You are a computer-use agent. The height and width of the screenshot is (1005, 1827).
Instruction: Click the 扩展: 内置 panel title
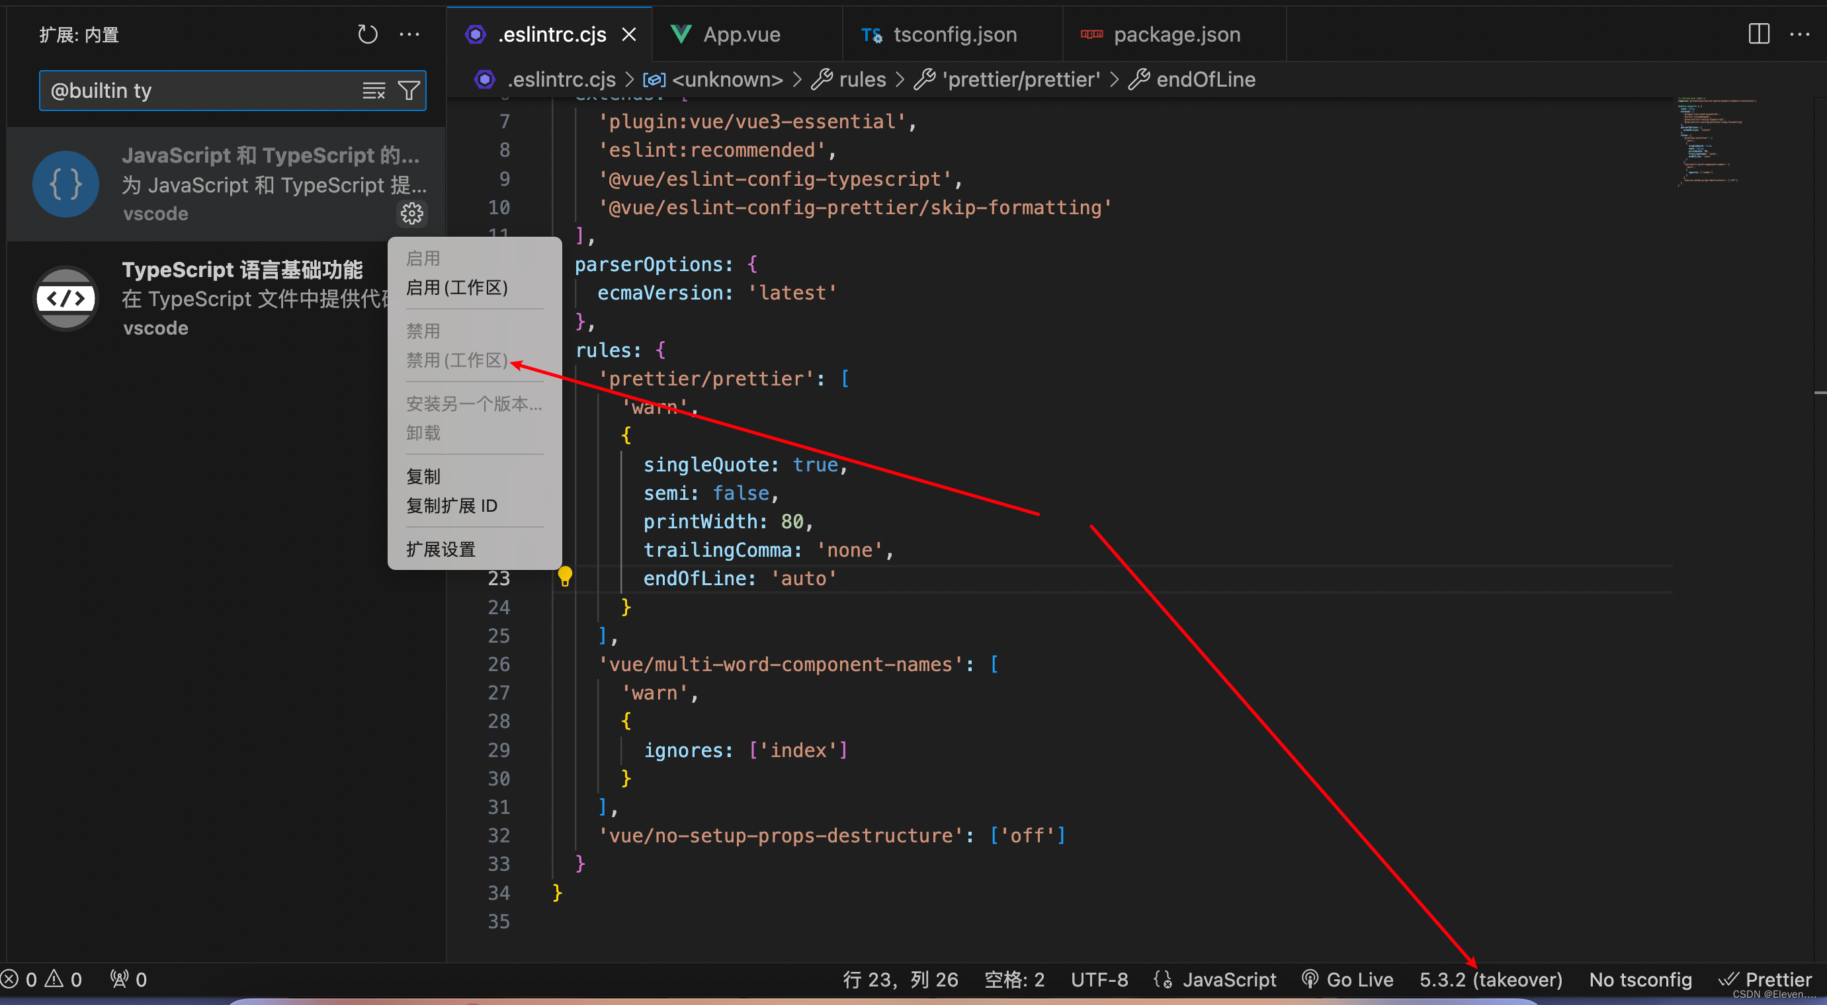click(x=79, y=35)
